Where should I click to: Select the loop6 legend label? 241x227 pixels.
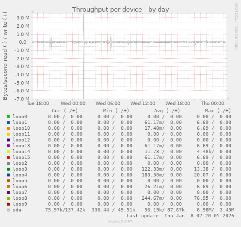[20, 187]
